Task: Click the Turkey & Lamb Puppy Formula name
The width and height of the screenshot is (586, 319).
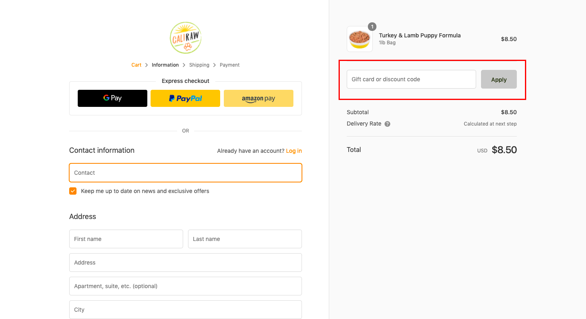Action: pos(420,35)
